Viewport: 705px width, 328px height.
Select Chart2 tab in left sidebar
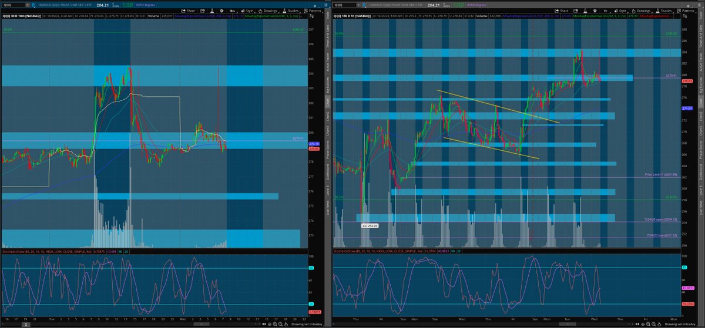[327, 116]
